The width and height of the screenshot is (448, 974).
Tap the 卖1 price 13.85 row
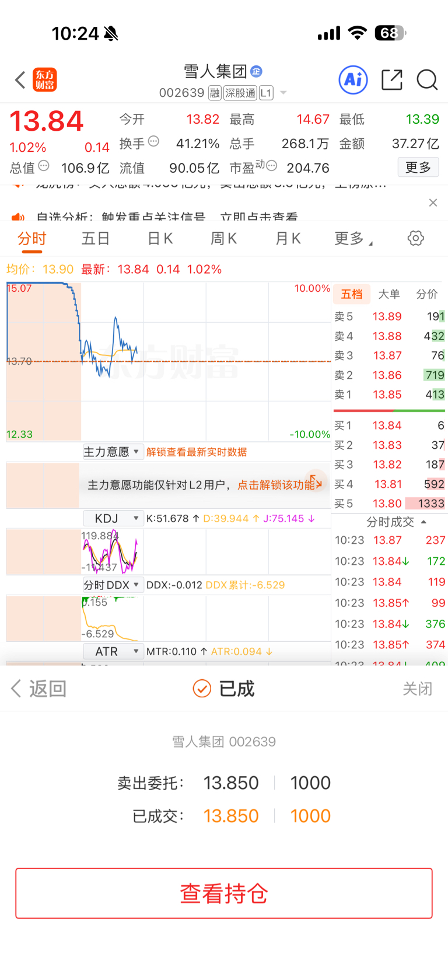(389, 395)
